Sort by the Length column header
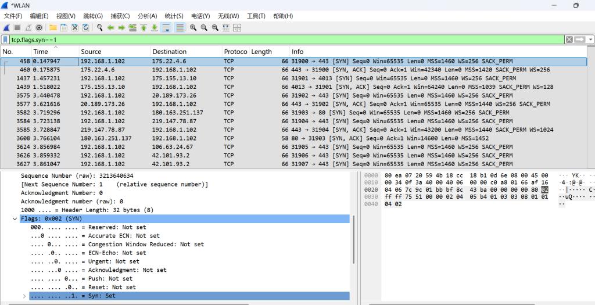The image size is (595, 305). (269, 52)
